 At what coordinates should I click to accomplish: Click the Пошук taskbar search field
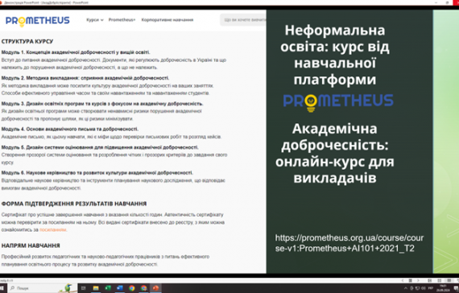coord(43,288)
